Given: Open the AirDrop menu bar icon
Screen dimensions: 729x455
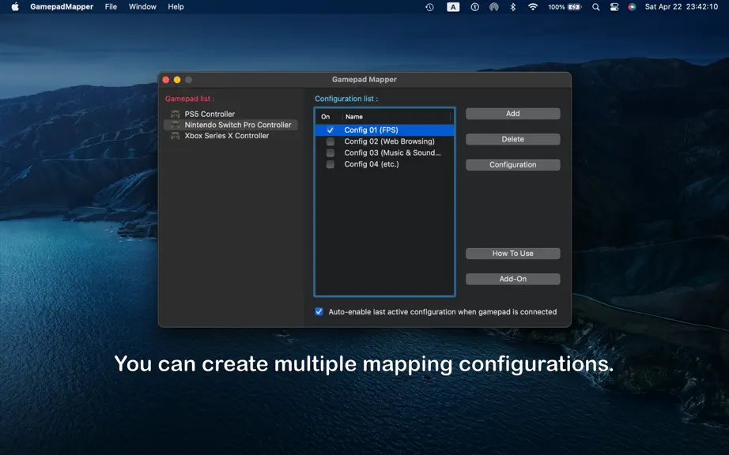Looking at the screenshot, I should [493, 7].
